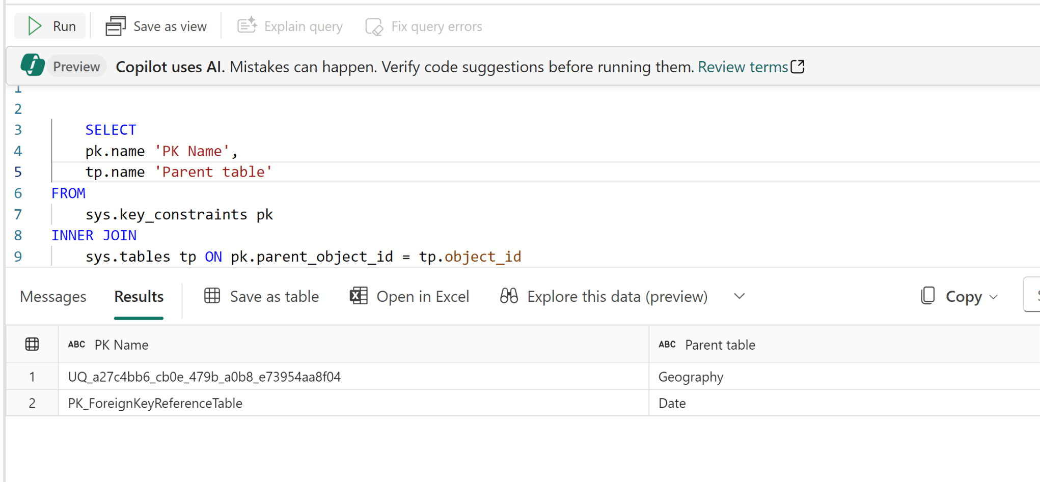This screenshot has width=1040, height=482.
Task: Click the Explain query icon
Action: click(247, 25)
